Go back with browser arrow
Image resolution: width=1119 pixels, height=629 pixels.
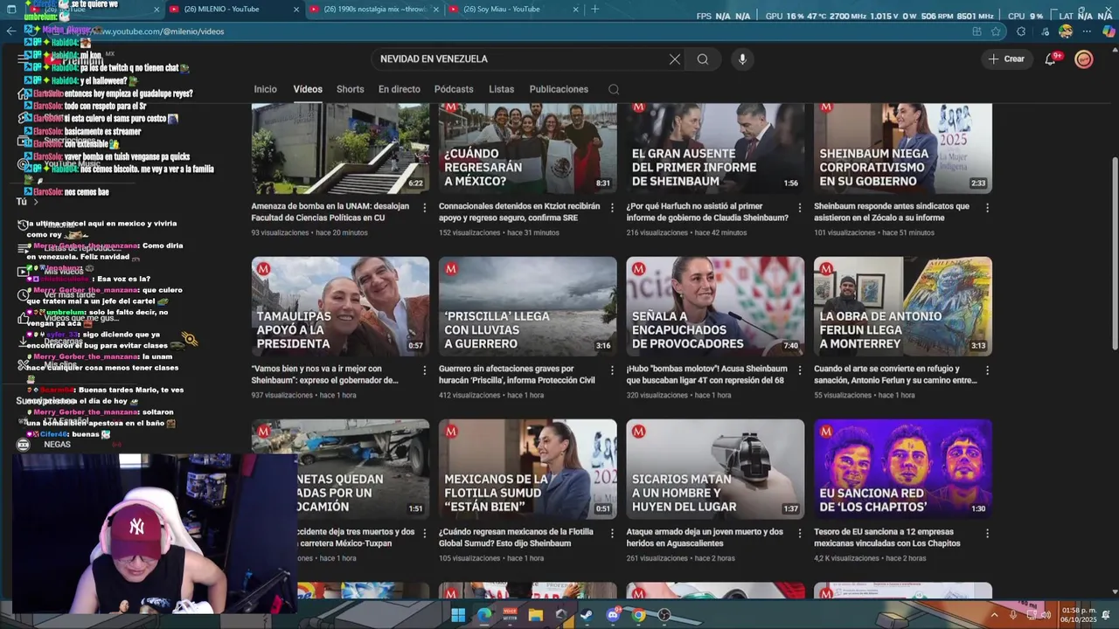(x=10, y=31)
